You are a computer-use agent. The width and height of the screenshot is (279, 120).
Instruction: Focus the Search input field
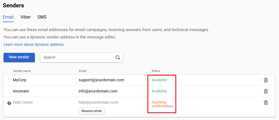pyautogui.click(x=81, y=57)
